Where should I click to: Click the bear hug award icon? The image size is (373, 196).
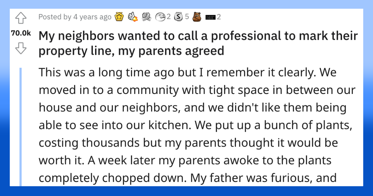[x=196, y=16]
